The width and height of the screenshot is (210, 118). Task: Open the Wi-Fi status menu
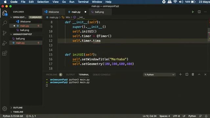pyautogui.click(x=175, y=2)
